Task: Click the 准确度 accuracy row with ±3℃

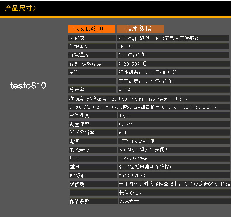Action: click(149, 99)
